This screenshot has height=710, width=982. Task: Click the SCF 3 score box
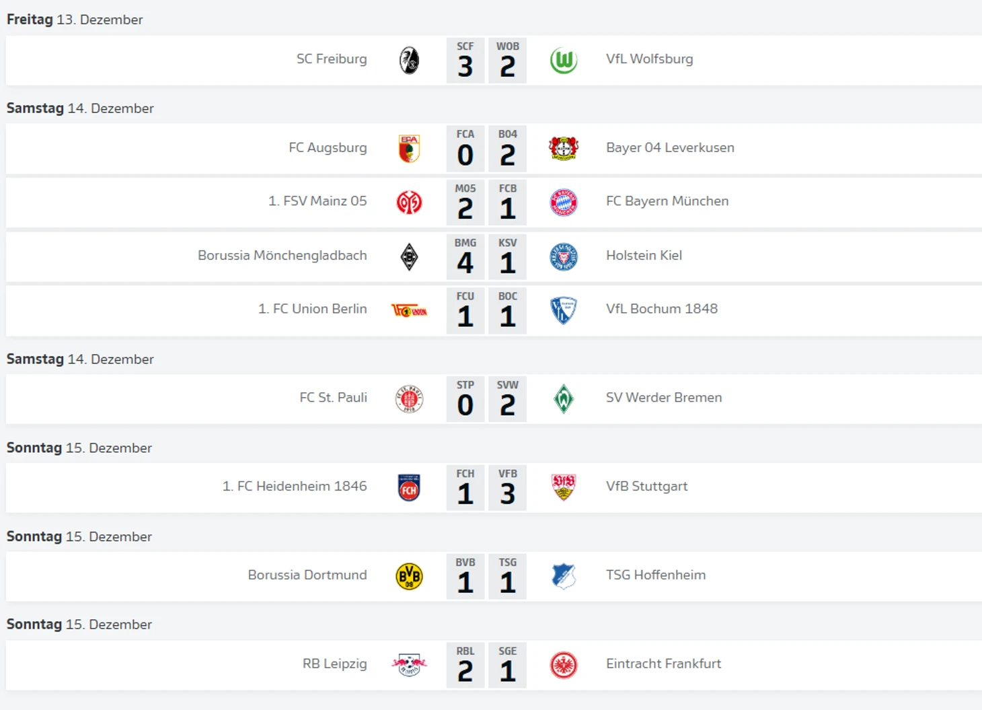click(x=465, y=61)
